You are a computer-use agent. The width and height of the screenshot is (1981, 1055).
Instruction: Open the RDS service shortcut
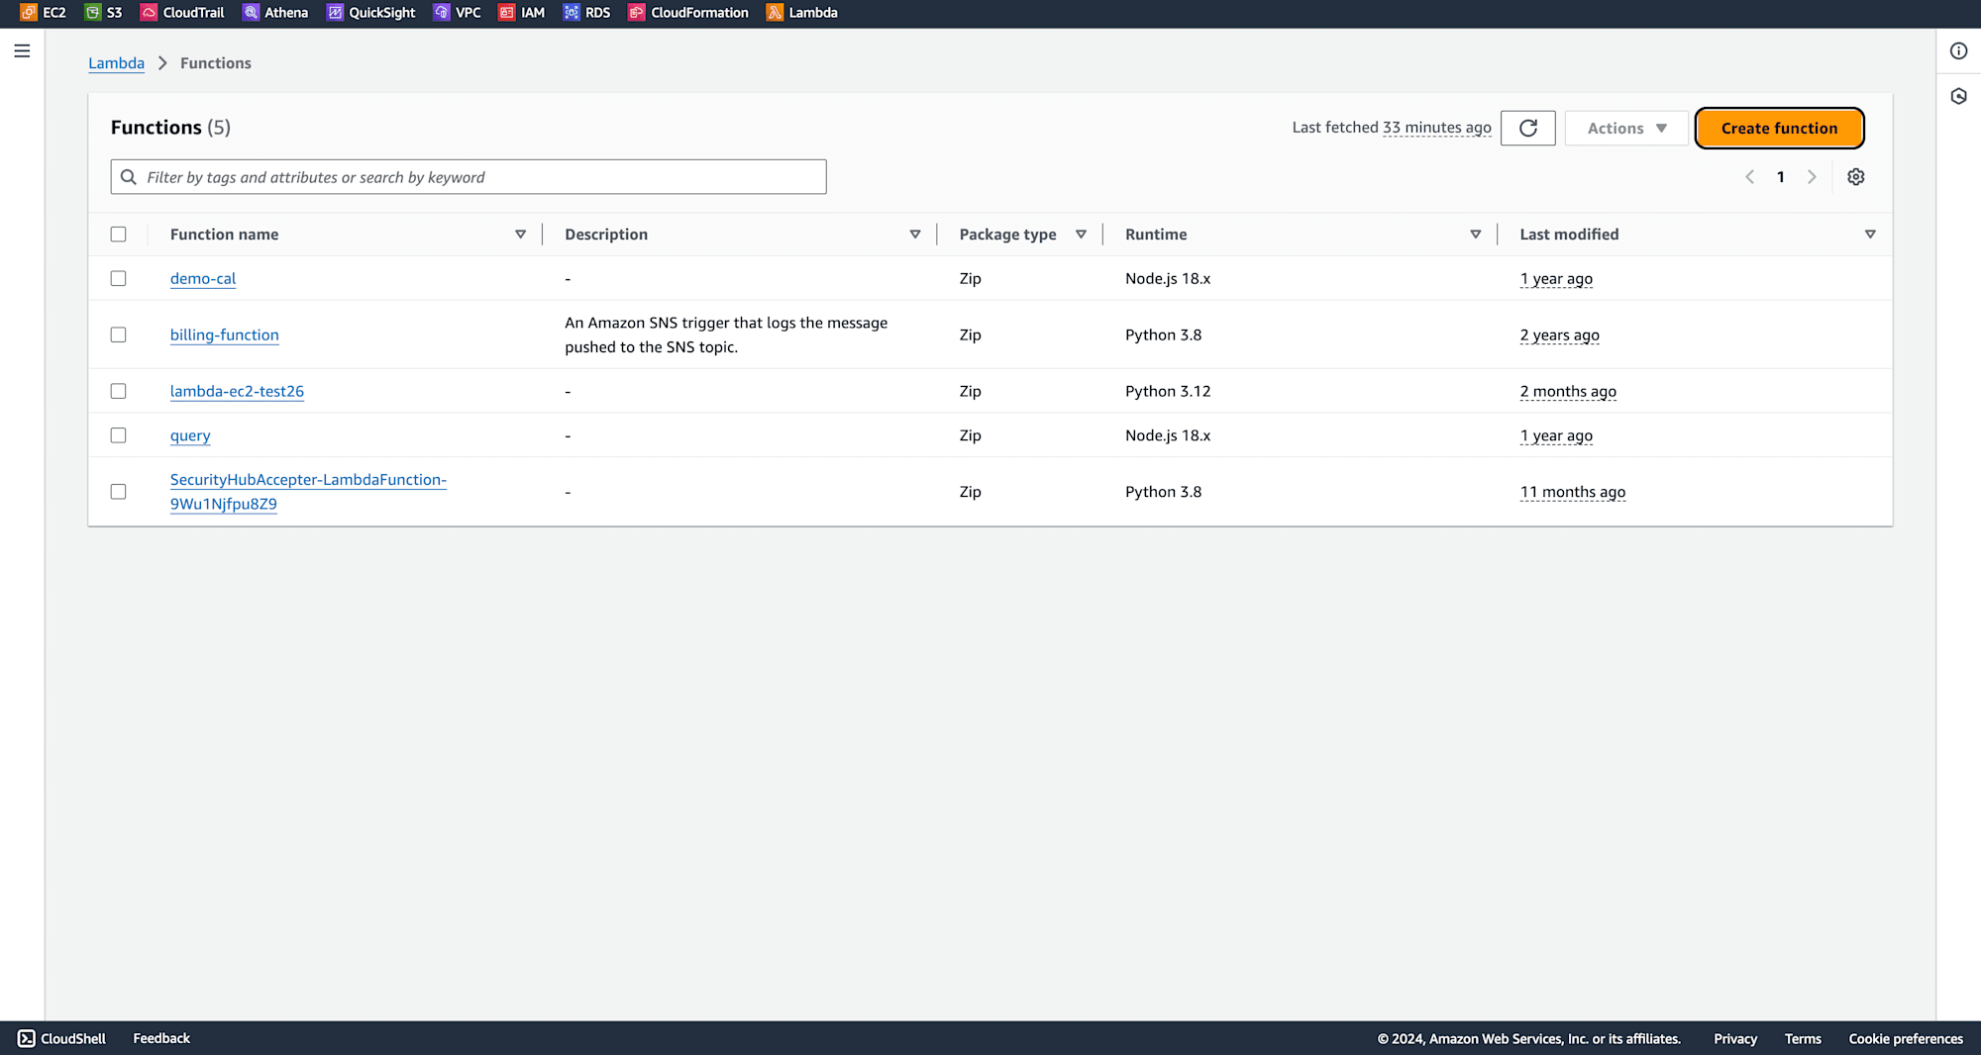coord(587,13)
